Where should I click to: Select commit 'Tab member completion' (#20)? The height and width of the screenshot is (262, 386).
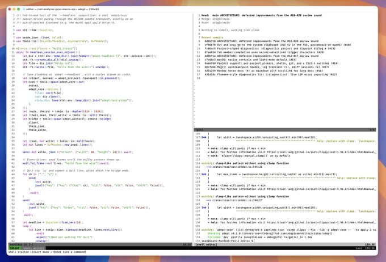[x=265, y=52]
